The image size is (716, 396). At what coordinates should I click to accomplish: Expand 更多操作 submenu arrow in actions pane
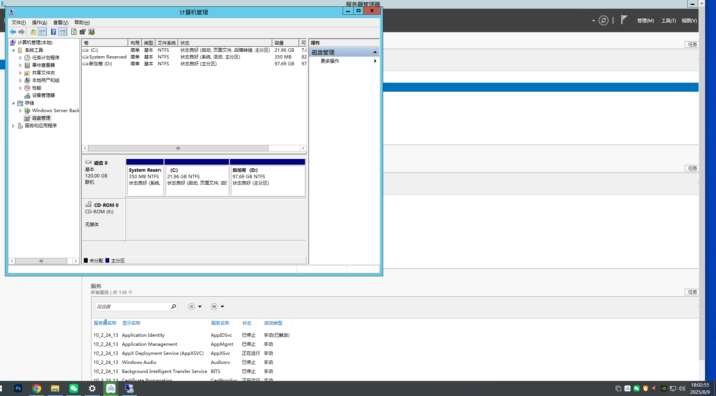pyautogui.click(x=375, y=61)
